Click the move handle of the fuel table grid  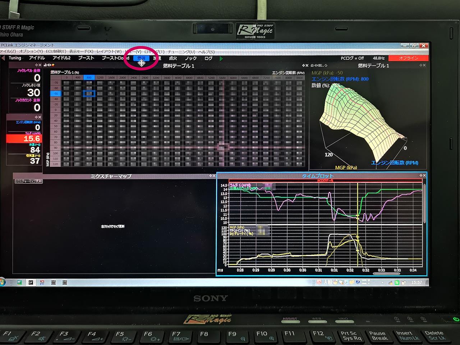pyautogui.click(x=304, y=65)
